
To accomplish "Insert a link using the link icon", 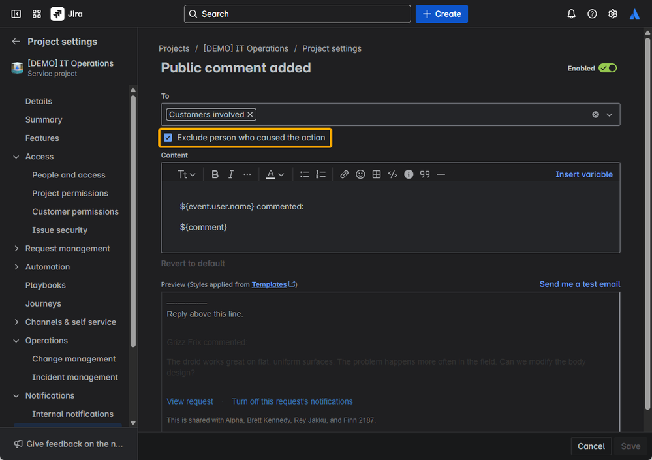I will 344,174.
